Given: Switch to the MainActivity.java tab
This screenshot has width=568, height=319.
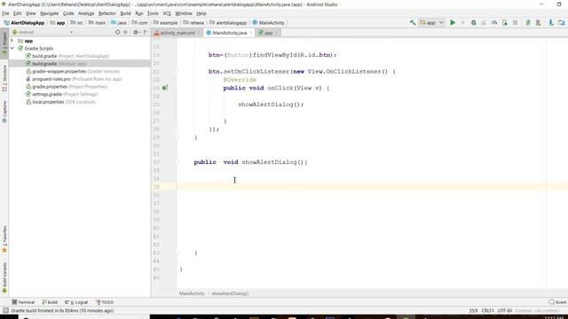Looking at the screenshot, I should (x=229, y=33).
